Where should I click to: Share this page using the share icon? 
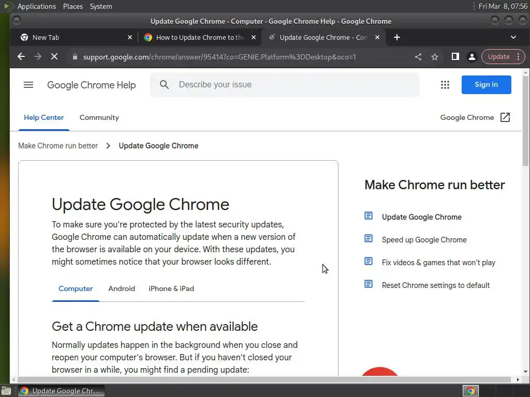[418, 57]
